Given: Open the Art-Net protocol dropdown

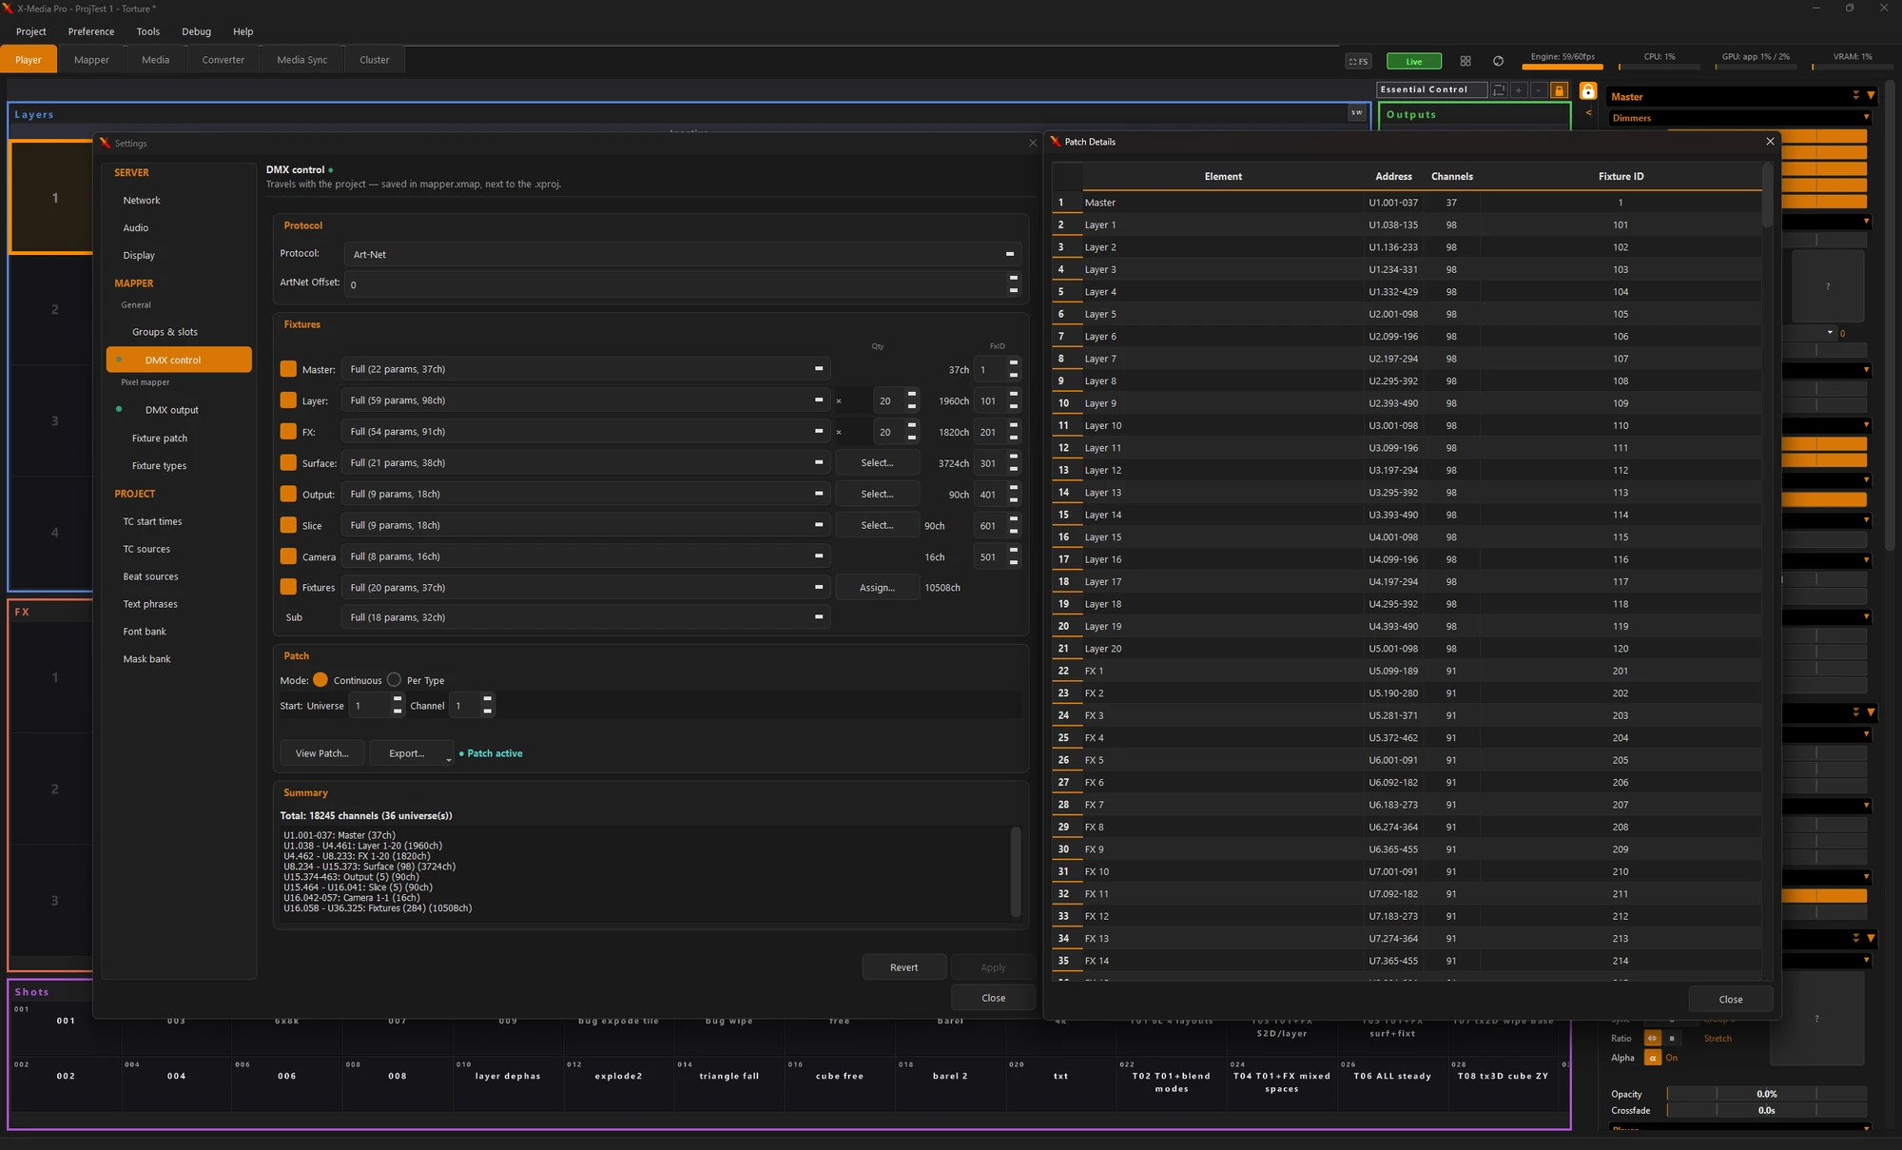Looking at the screenshot, I should (x=683, y=254).
